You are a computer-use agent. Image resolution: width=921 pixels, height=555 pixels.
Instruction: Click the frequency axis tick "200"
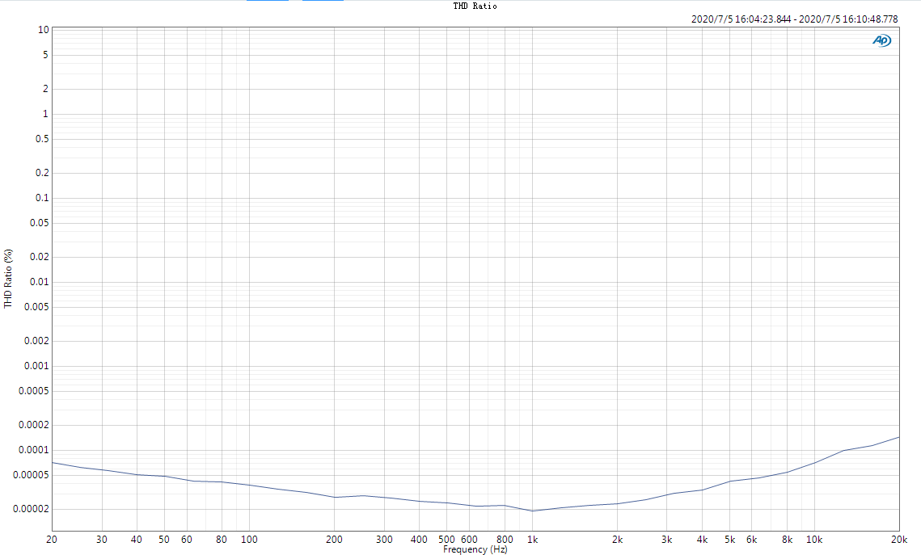click(334, 539)
